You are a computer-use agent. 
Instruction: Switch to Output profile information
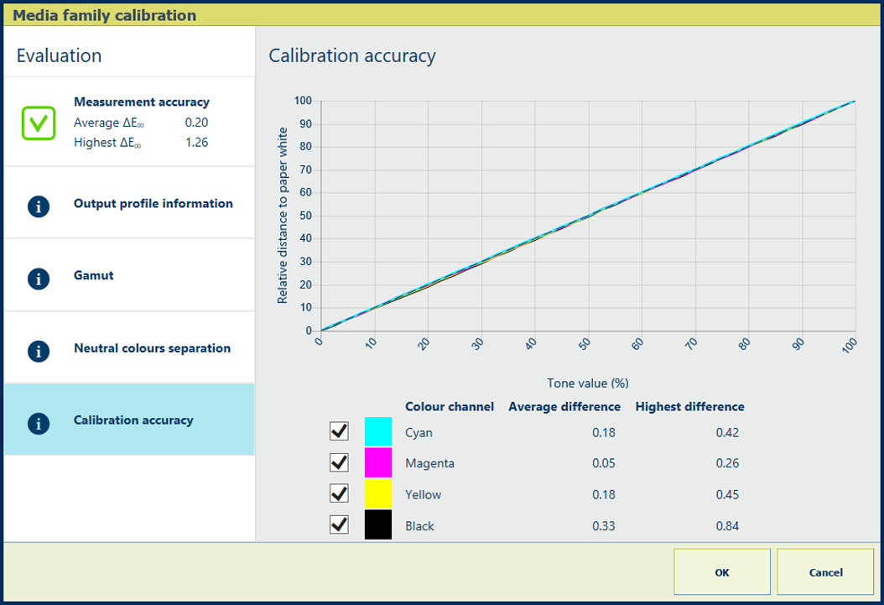(x=153, y=204)
